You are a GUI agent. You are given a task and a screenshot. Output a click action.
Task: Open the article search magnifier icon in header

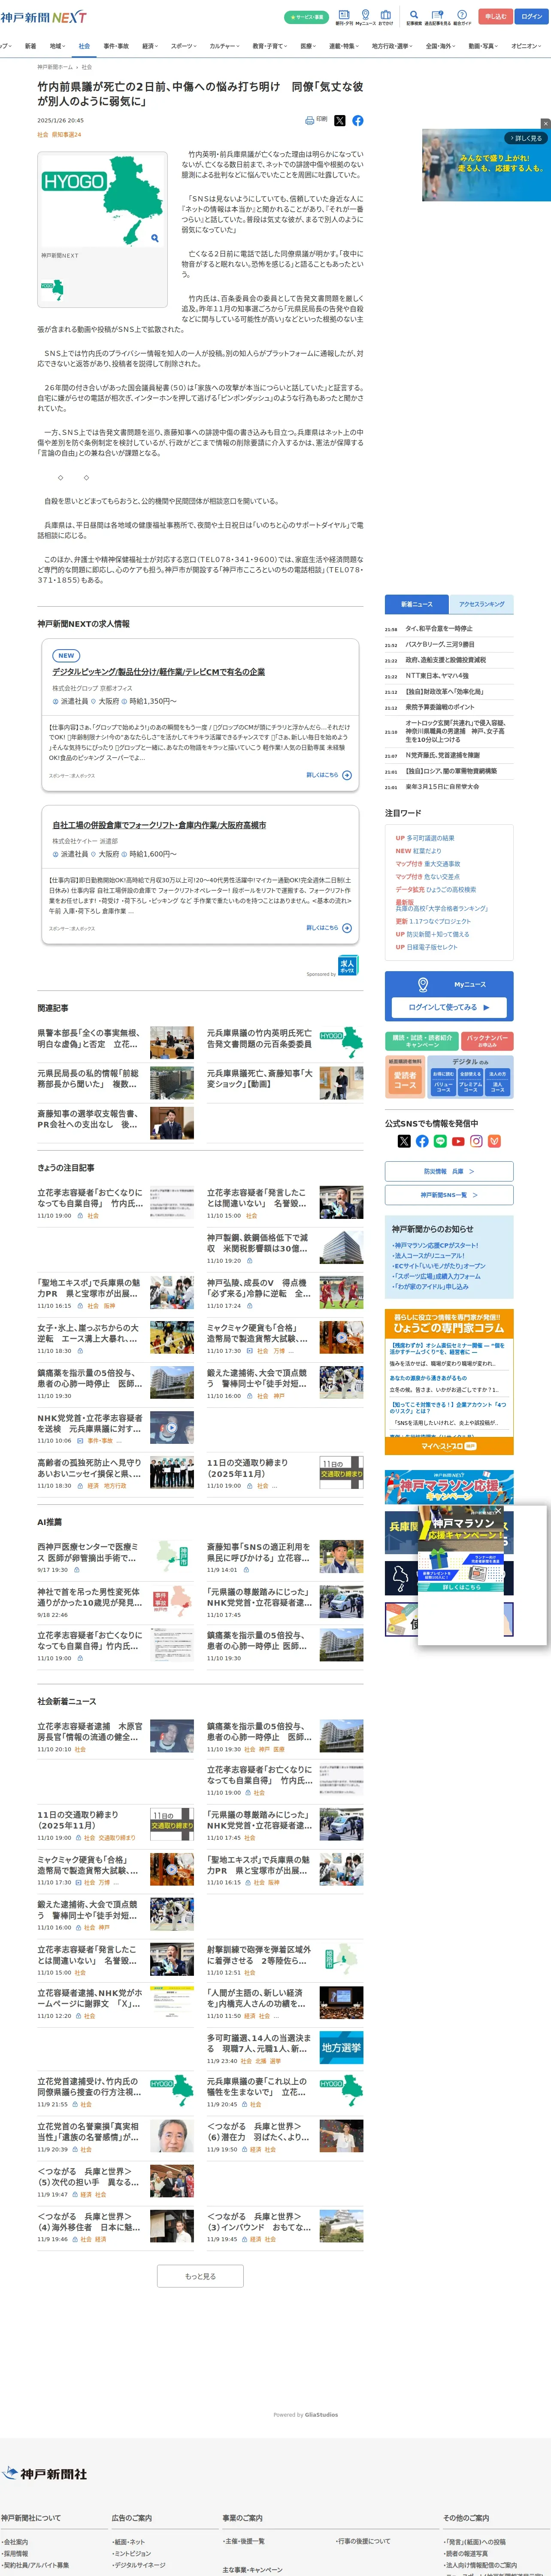pyautogui.click(x=414, y=17)
